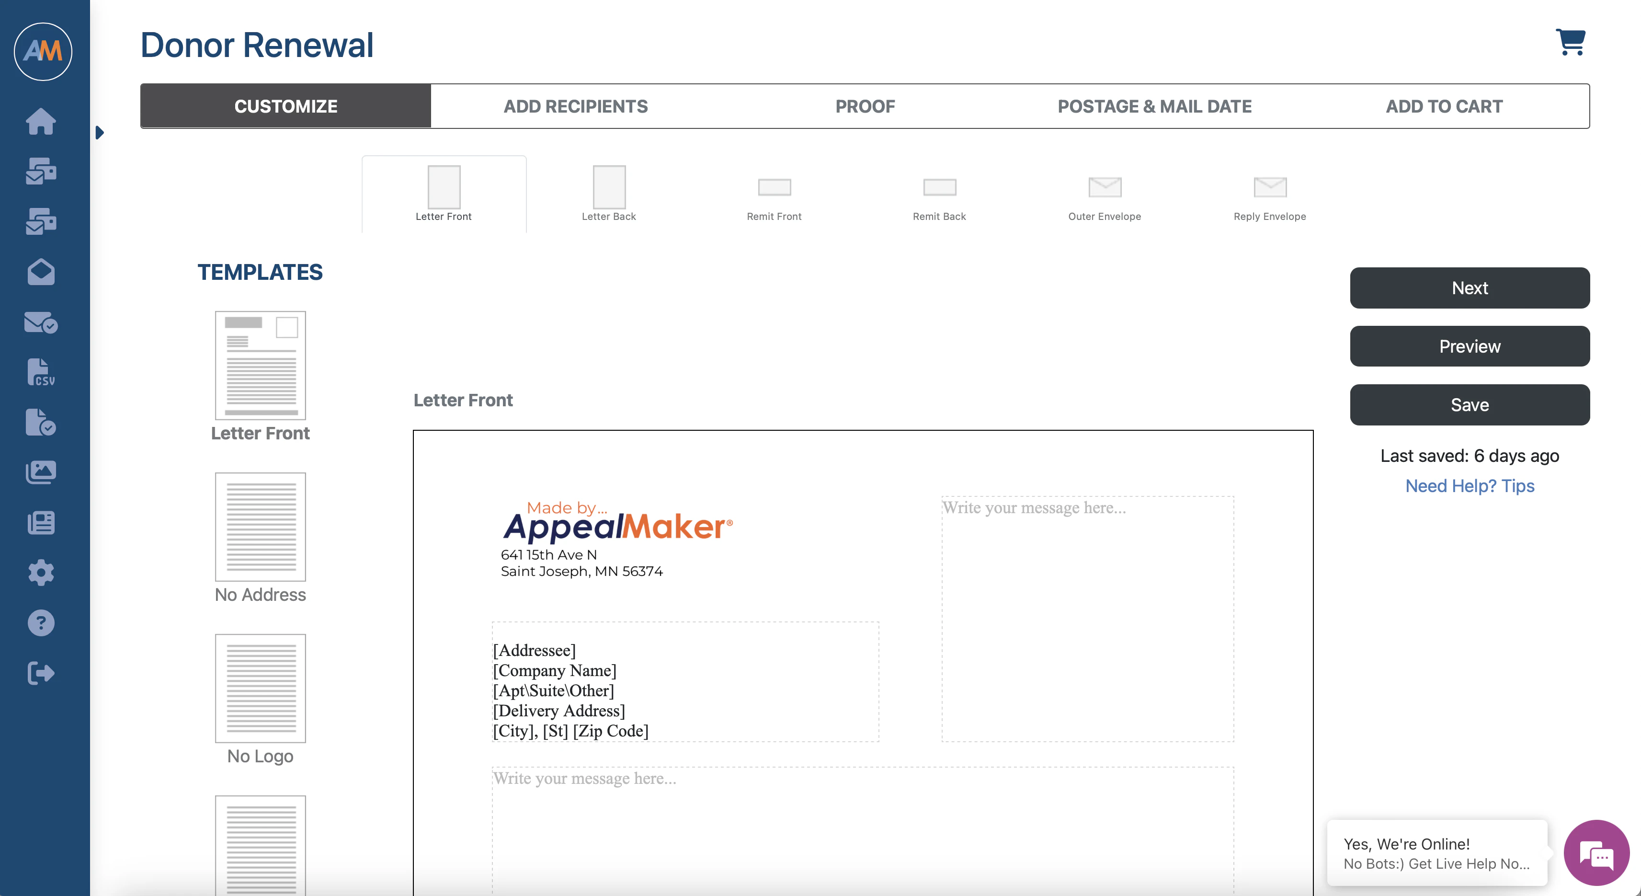Open the Need Help? Tips link
The height and width of the screenshot is (896, 1641).
[1470, 485]
